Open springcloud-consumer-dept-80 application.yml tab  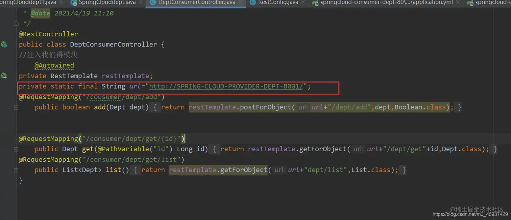tap(387, 3)
